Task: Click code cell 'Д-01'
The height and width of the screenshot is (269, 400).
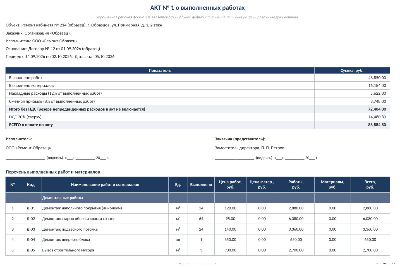Action: 31,208
